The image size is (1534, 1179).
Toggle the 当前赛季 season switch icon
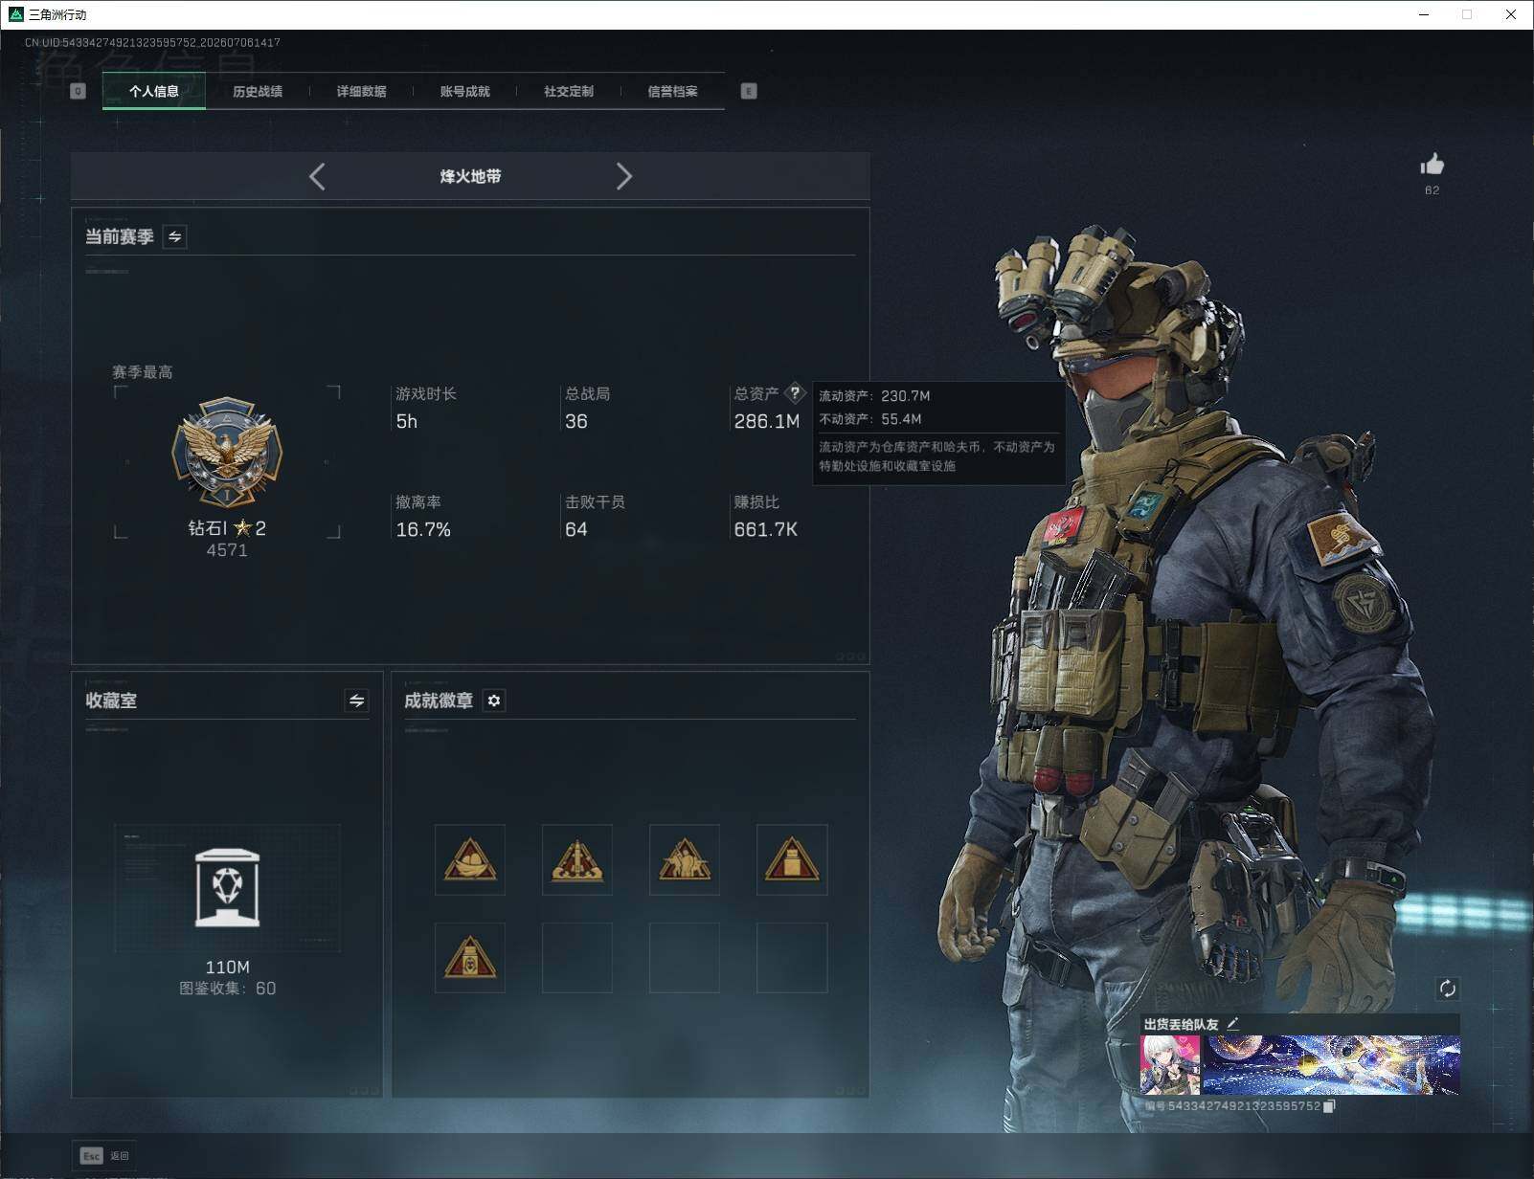[174, 236]
